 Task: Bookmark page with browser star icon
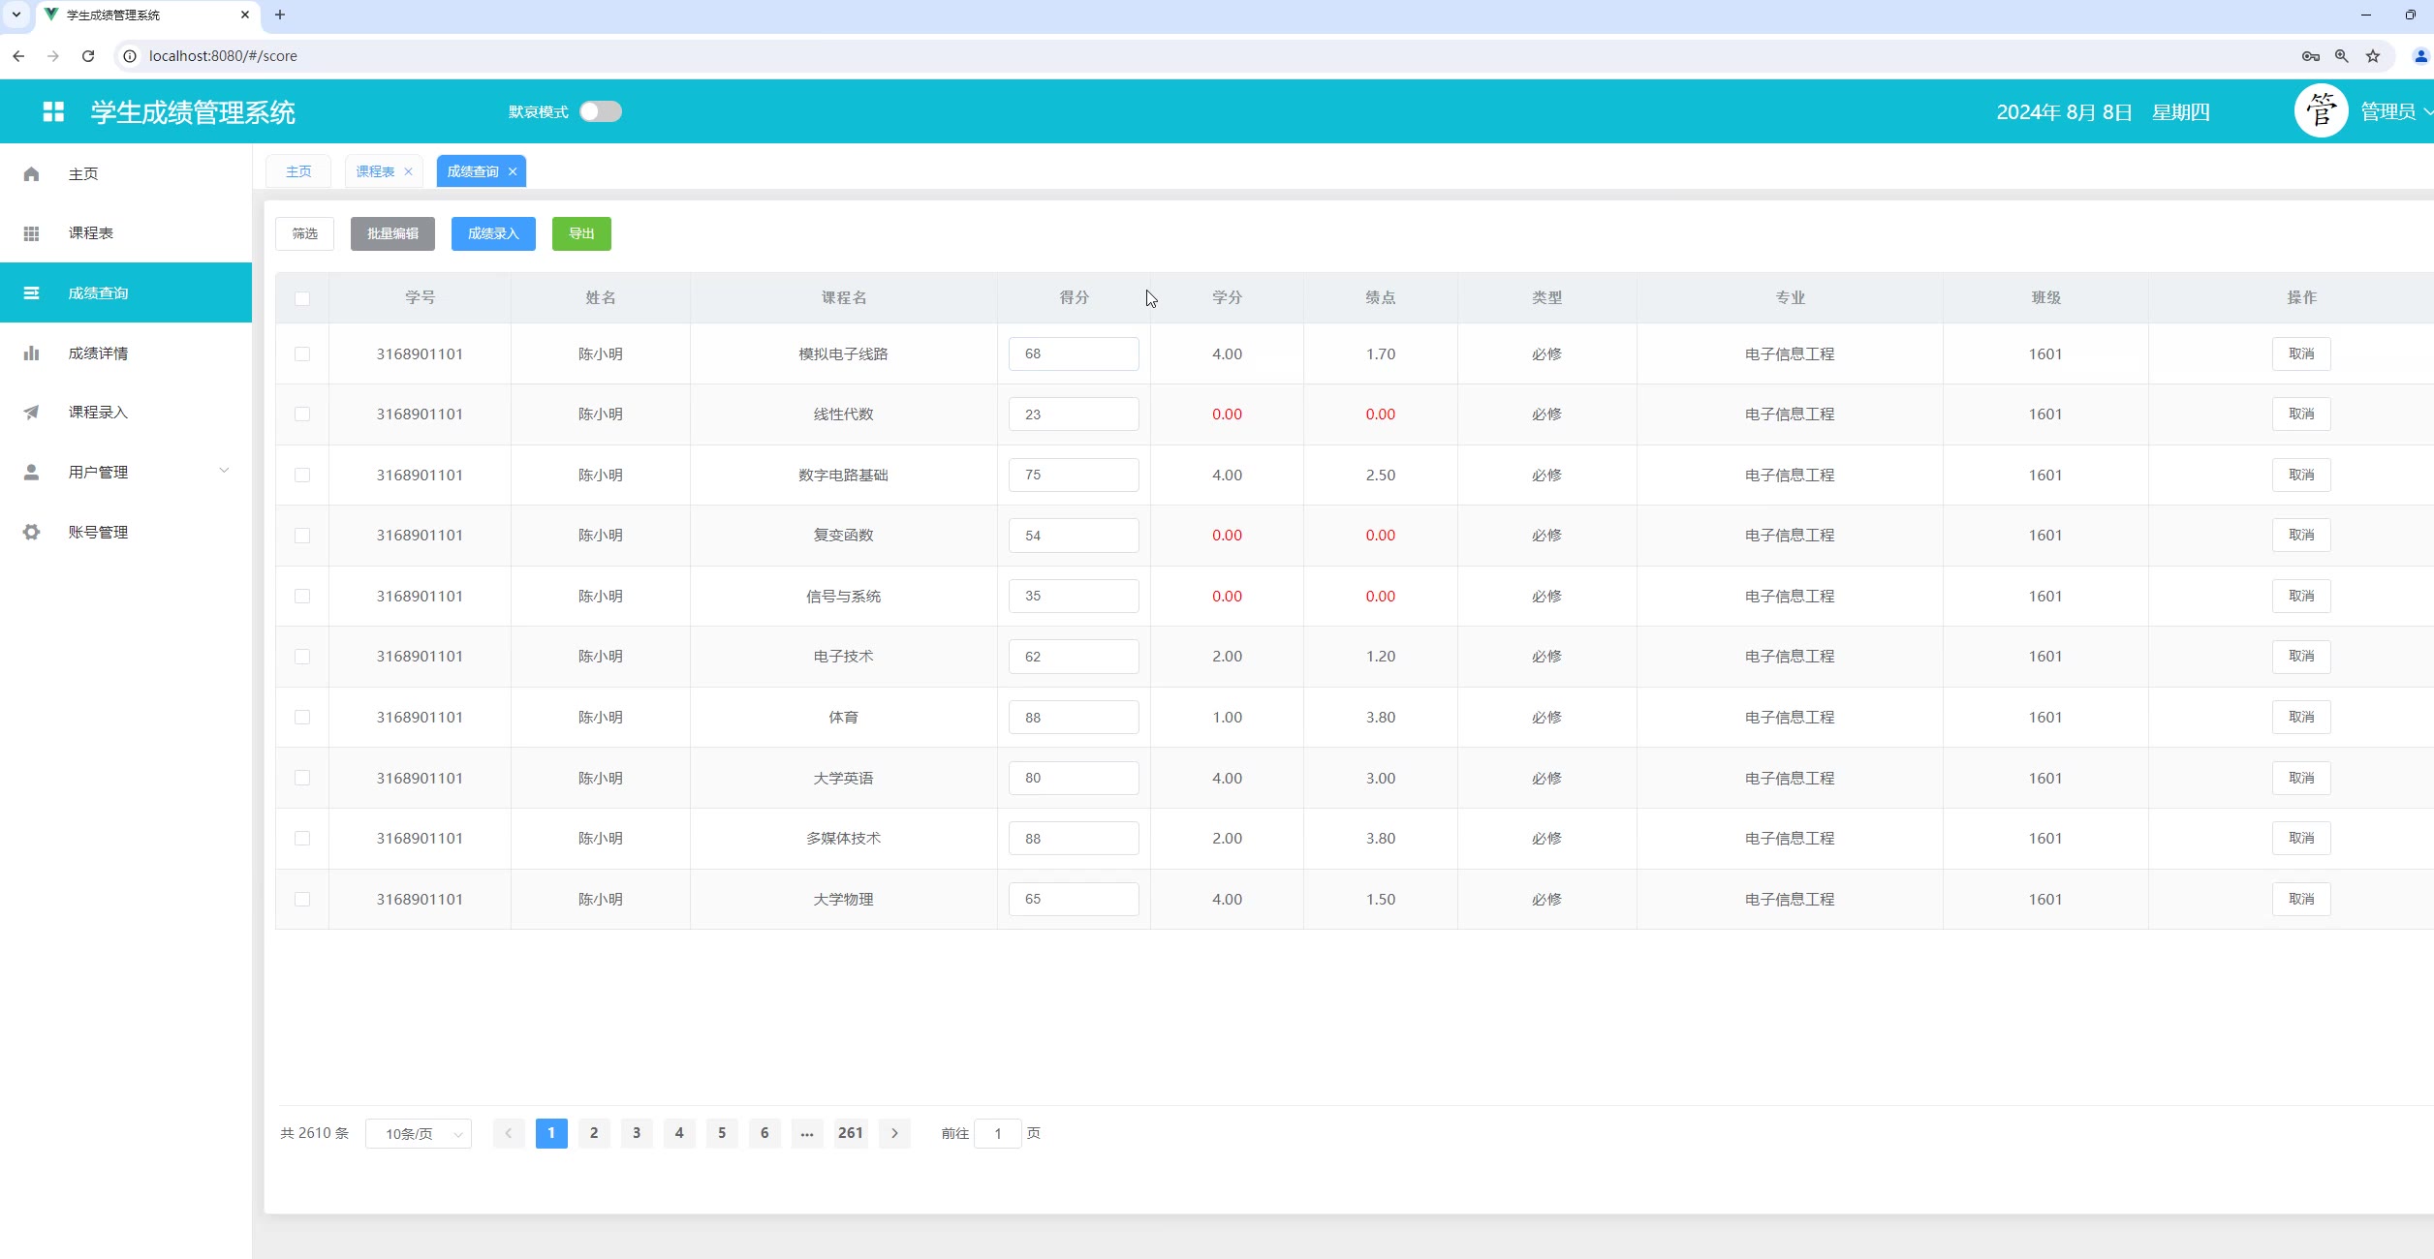2372,56
